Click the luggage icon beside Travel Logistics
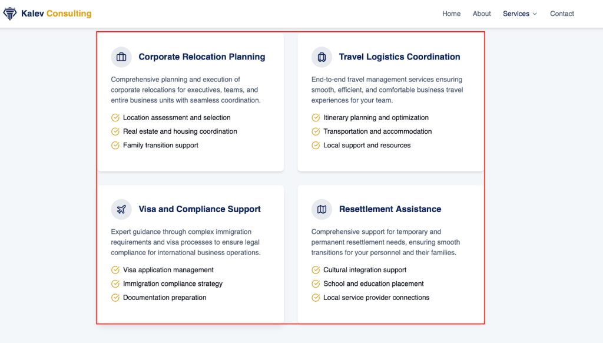This screenshot has height=343, width=603. coord(322,57)
